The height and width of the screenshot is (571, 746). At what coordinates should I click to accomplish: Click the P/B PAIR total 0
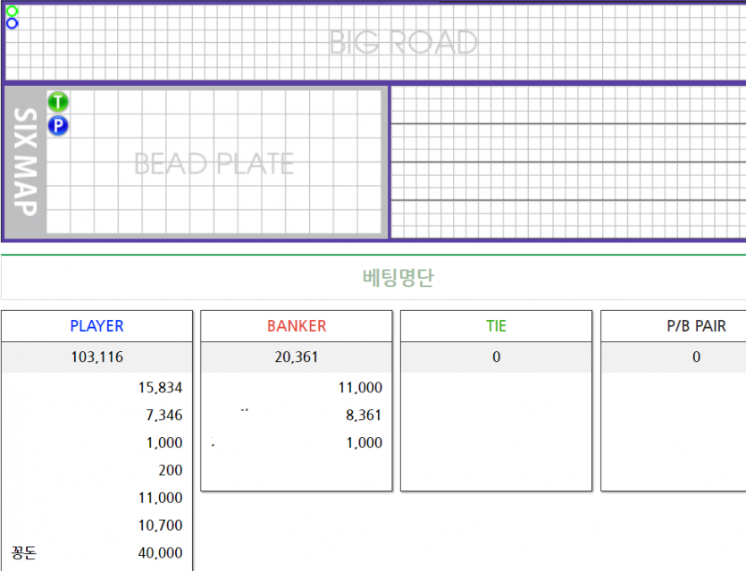(696, 357)
